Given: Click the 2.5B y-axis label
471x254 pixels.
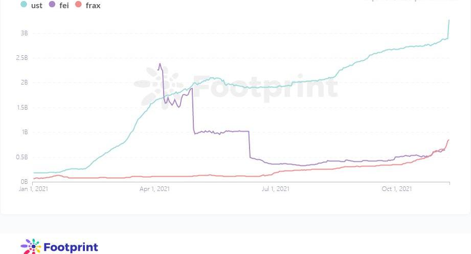Looking at the screenshot, I should tap(23, 58).
